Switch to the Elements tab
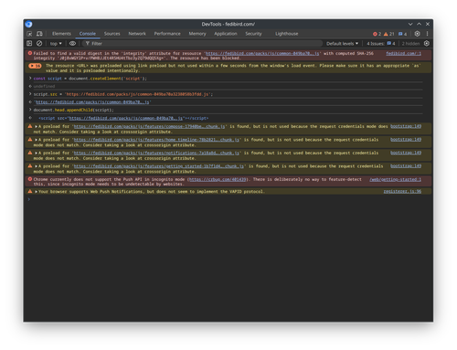 pos(61,34)
